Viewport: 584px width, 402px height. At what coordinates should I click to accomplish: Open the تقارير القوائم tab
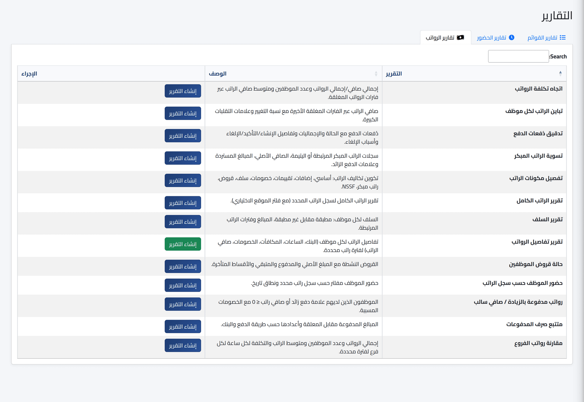pos(546,38)
